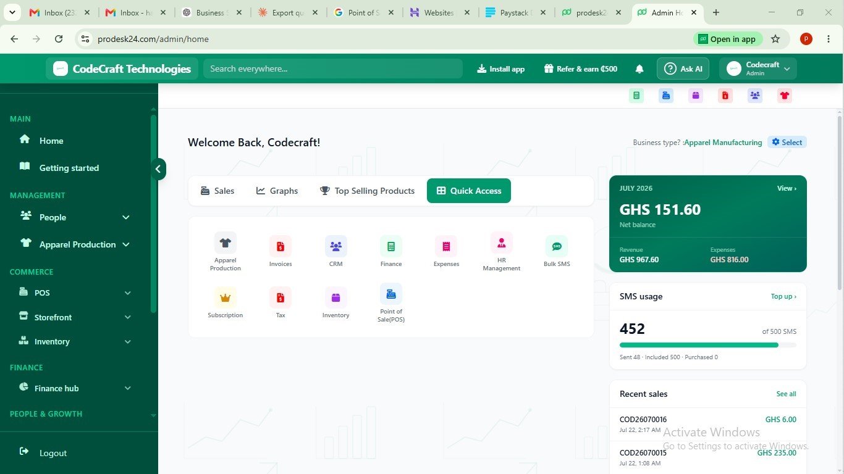Click recent sale COD26070016

pos(708,424)
